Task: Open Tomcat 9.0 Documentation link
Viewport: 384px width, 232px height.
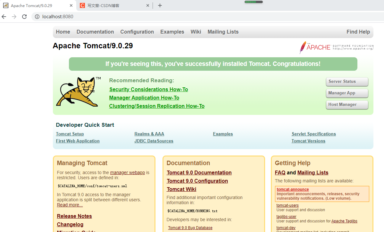Action: point(199,172)
